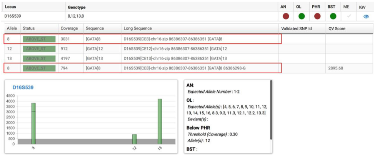Sort by QV Score column header

pos(337,28)
